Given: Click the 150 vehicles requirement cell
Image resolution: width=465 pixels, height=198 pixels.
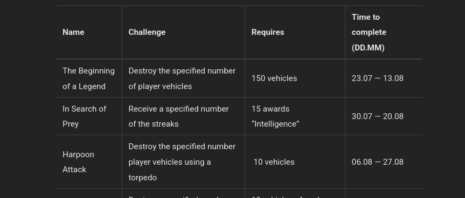Looking at the screenshot, I should pos(274,78).
